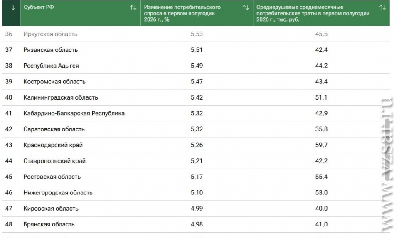Sort by consumer demand change arrows
The height and width of the screenshot is (238, 399).
(x=246, y=7)
